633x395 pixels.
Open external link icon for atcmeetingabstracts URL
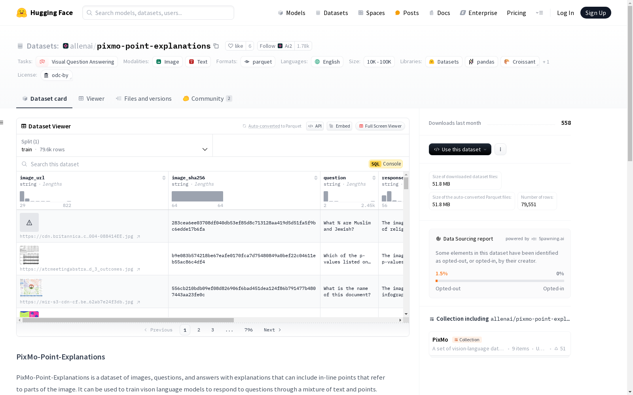(x=138, y=269)
